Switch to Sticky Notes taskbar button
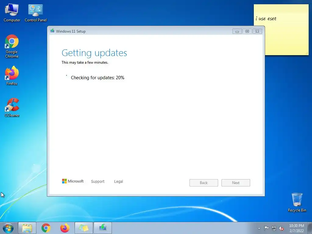312x234 pixels. pyautogui.click(x=84, y=228)
